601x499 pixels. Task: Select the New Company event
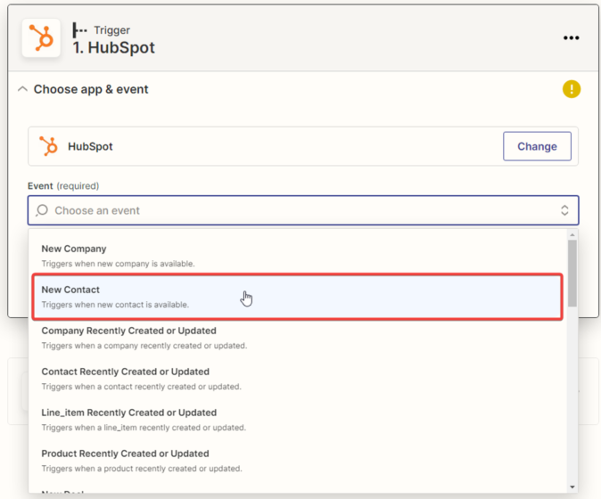298,256
